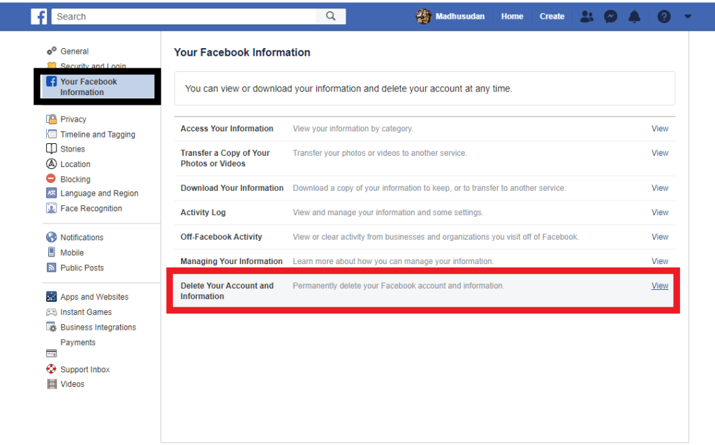Open General settings label
715x445 pixels.
pyautogui.click(x=75, y=51)
